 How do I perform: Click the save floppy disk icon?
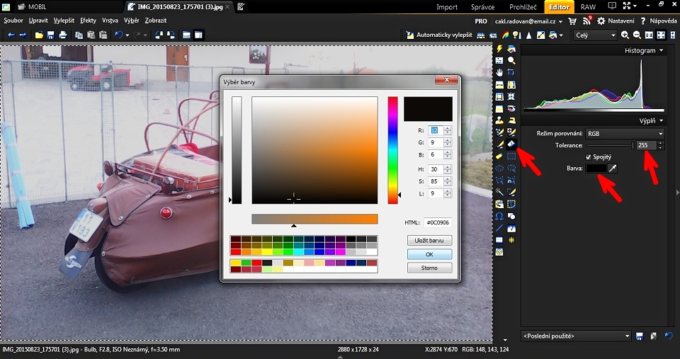tap(51, 35)
